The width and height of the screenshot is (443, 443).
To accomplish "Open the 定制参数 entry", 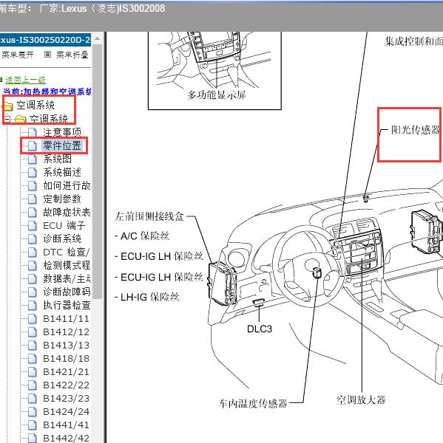I will (x=62, y=199).
